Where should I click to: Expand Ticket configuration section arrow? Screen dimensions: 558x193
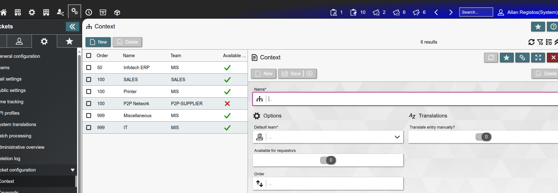pos(73,170)
